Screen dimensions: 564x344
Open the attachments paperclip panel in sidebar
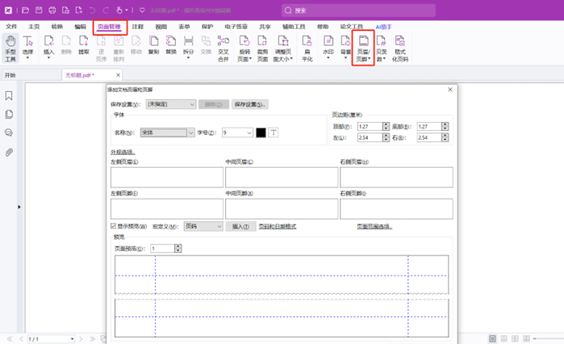[x=9, y=151]
